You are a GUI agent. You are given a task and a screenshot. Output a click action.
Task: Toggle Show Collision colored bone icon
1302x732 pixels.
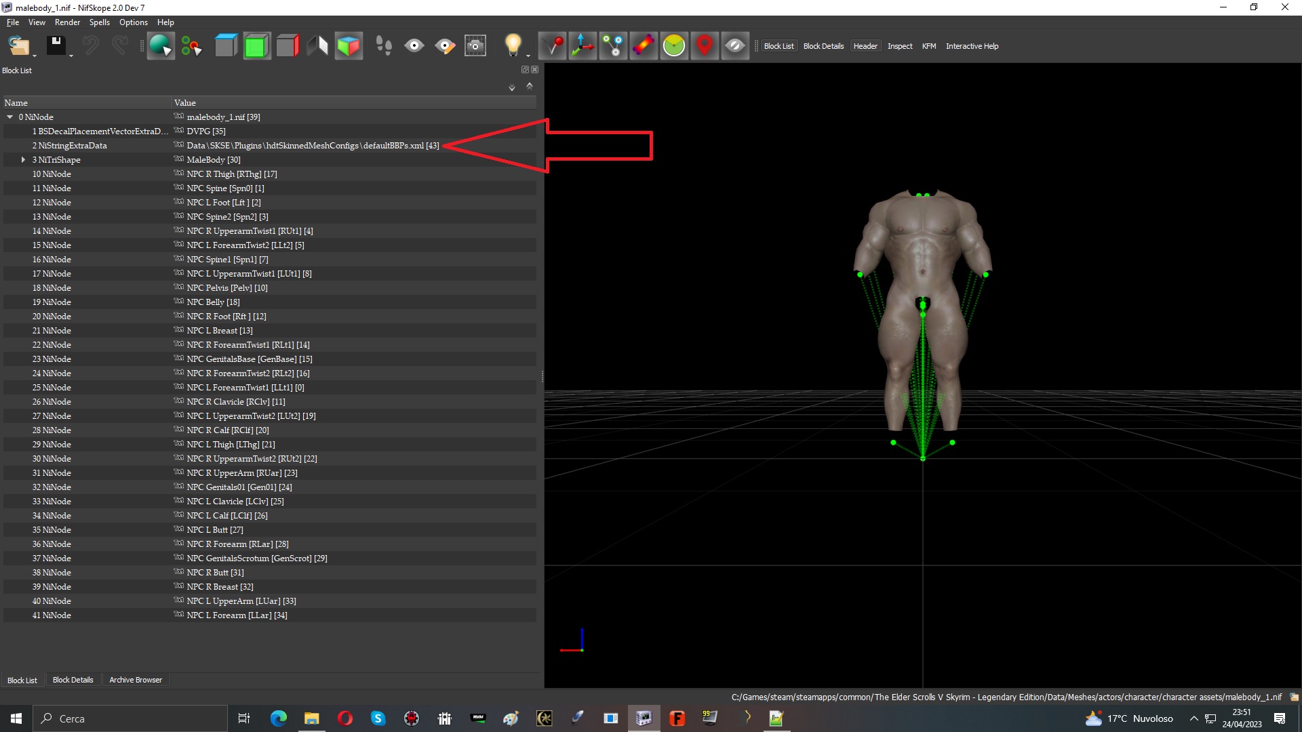point(644,46)
